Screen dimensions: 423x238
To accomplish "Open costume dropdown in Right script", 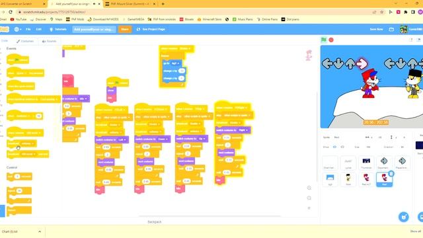I will pos(243,130).
